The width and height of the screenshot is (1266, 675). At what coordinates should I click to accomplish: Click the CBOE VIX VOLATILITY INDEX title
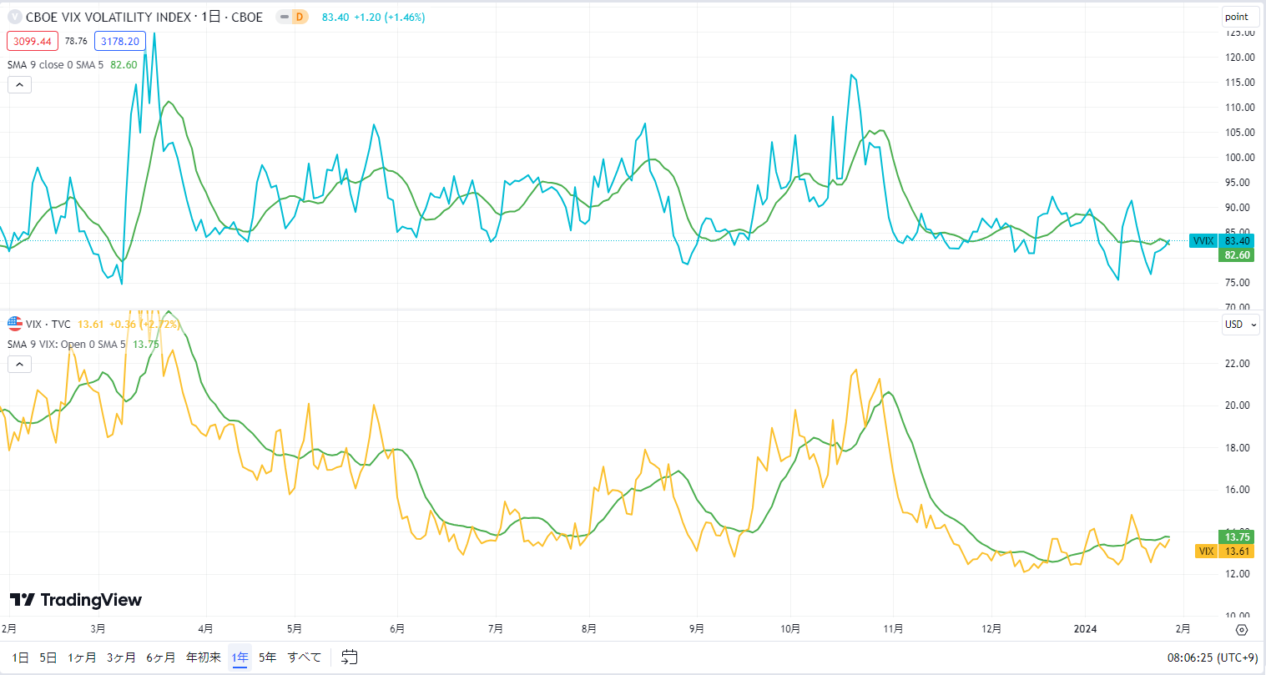144,17
